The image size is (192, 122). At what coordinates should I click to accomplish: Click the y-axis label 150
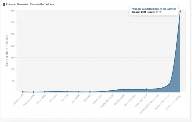click(12, 58)
